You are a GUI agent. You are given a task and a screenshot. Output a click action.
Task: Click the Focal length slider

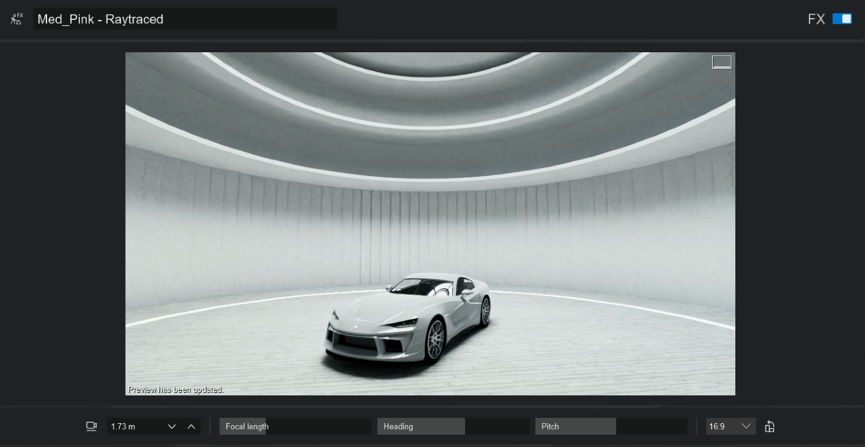(x=295, y=426)
